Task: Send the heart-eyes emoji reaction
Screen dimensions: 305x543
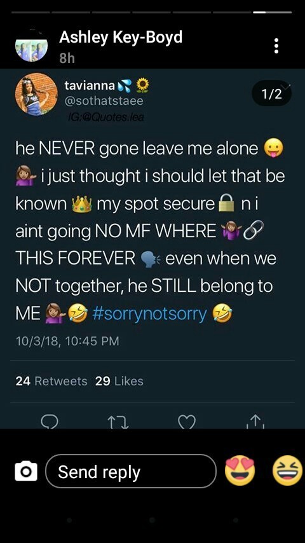Action: 240,471
